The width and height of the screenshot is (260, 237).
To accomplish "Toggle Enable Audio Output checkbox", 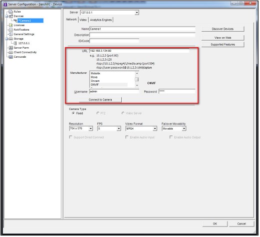I will tap(171, 137).
